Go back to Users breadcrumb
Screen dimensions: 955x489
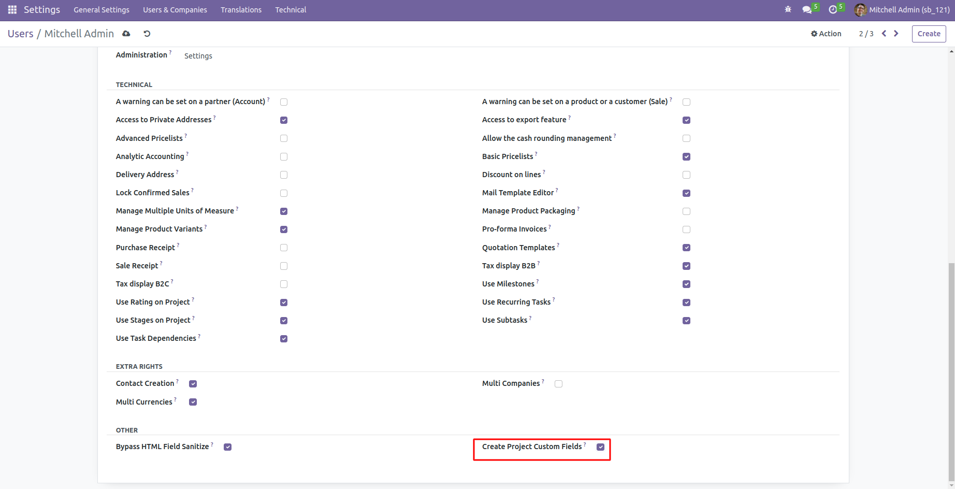click(21, 34)
